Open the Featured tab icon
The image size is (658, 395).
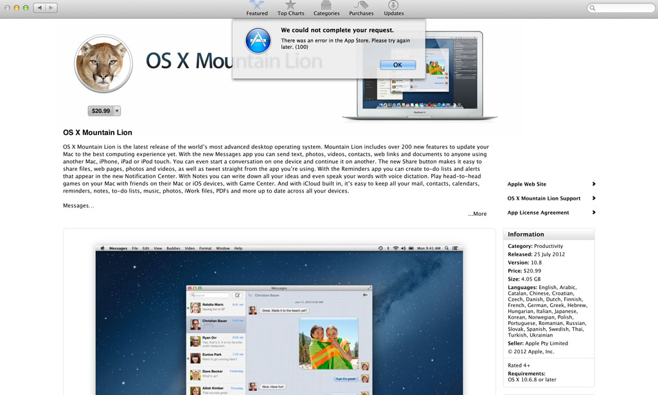coord(257,4)
